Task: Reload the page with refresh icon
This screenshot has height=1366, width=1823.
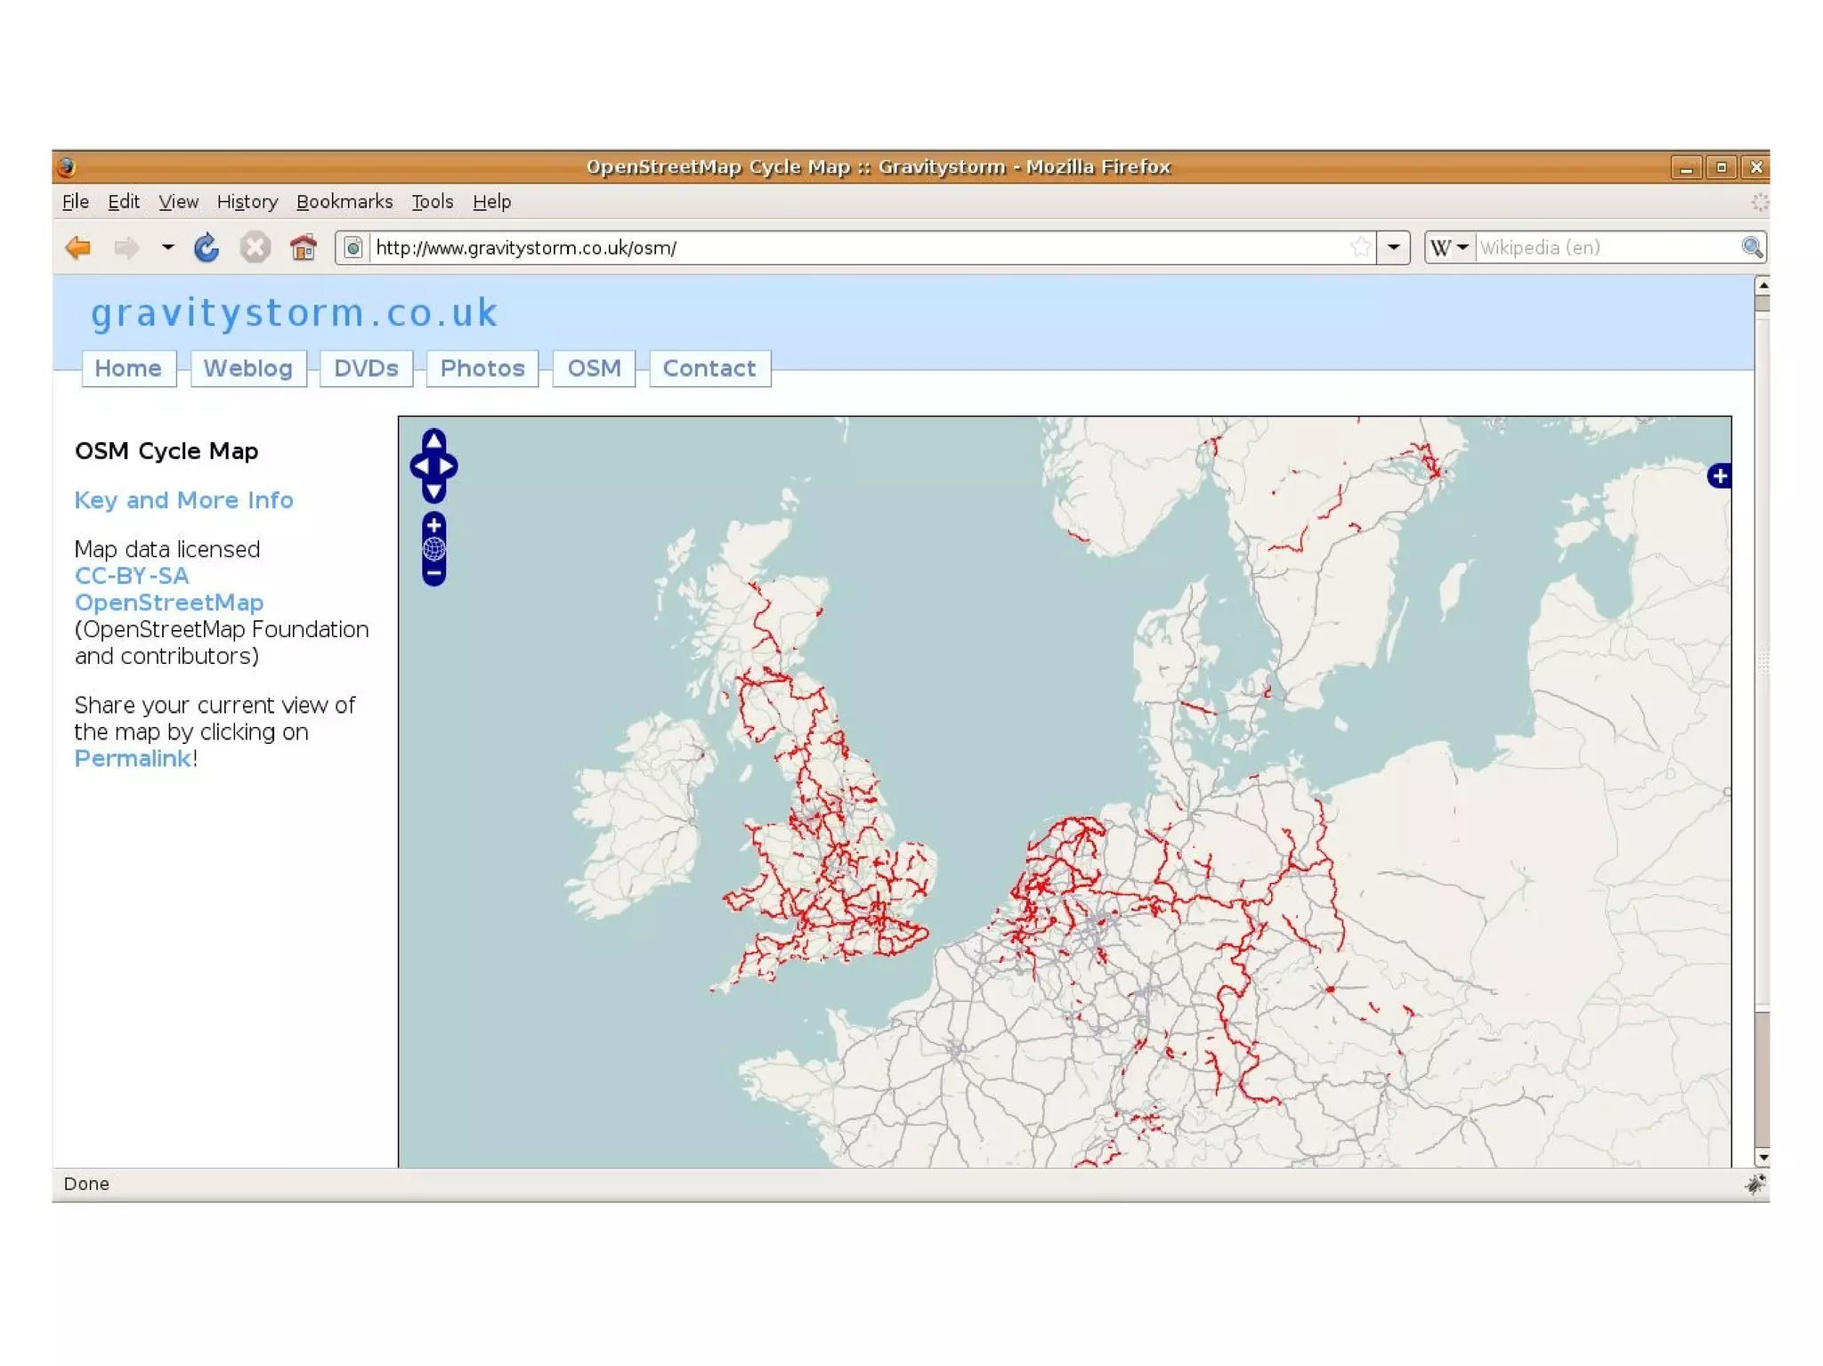Action: tap(207, 247)
